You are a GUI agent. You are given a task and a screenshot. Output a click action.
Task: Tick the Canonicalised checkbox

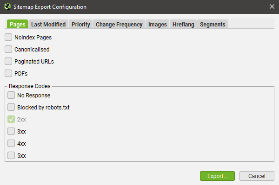[8, 49]
